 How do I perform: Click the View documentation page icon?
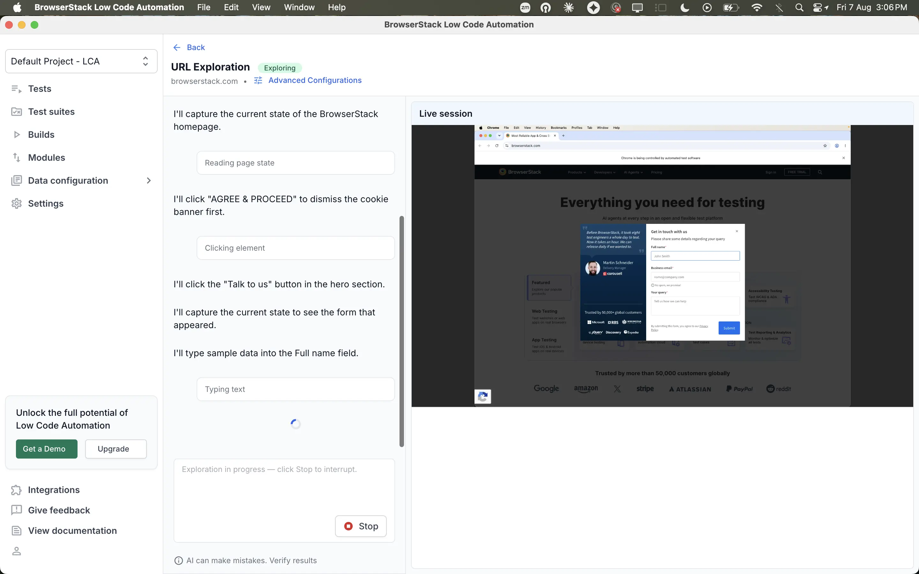[16, 531]
